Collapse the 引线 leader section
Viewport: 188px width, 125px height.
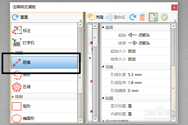pos(103,67)
